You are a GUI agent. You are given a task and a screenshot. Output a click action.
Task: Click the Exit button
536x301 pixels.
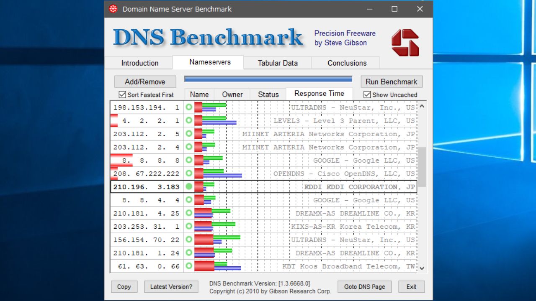coord(411,287)
